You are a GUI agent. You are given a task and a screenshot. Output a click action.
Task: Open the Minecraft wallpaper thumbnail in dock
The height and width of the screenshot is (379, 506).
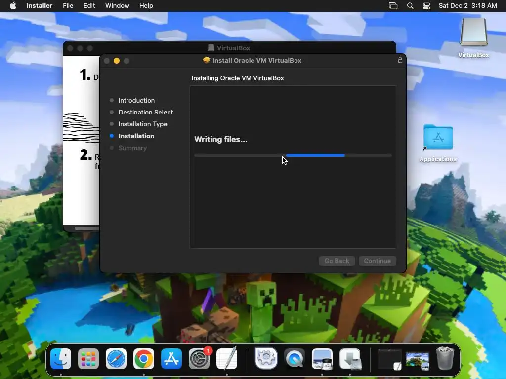418,361
